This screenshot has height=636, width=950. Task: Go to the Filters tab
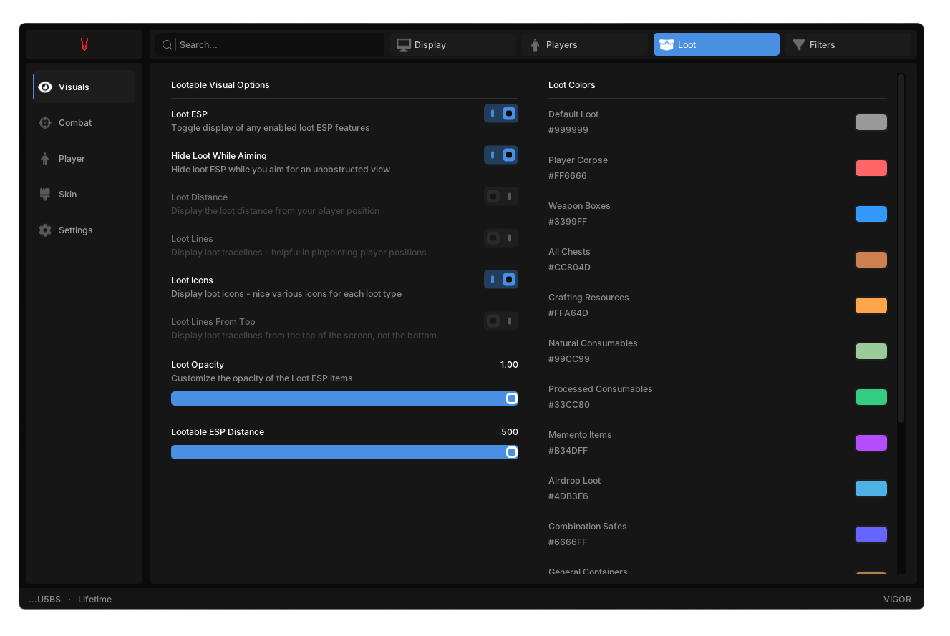pyautogui.click(x=848, y=44)
